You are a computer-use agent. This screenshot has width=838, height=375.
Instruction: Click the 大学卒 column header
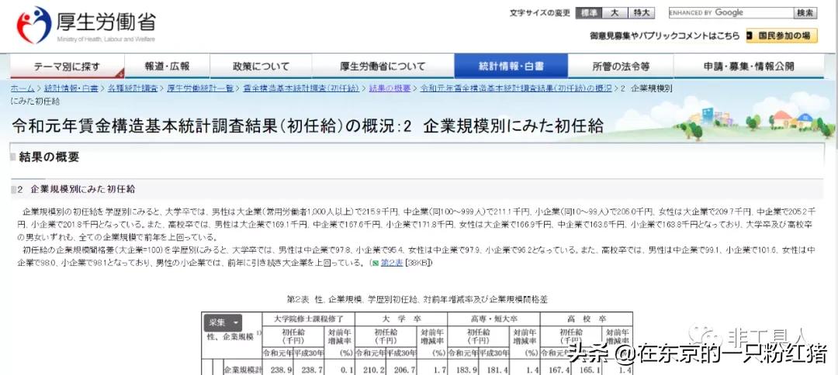(x=400, y=318)
